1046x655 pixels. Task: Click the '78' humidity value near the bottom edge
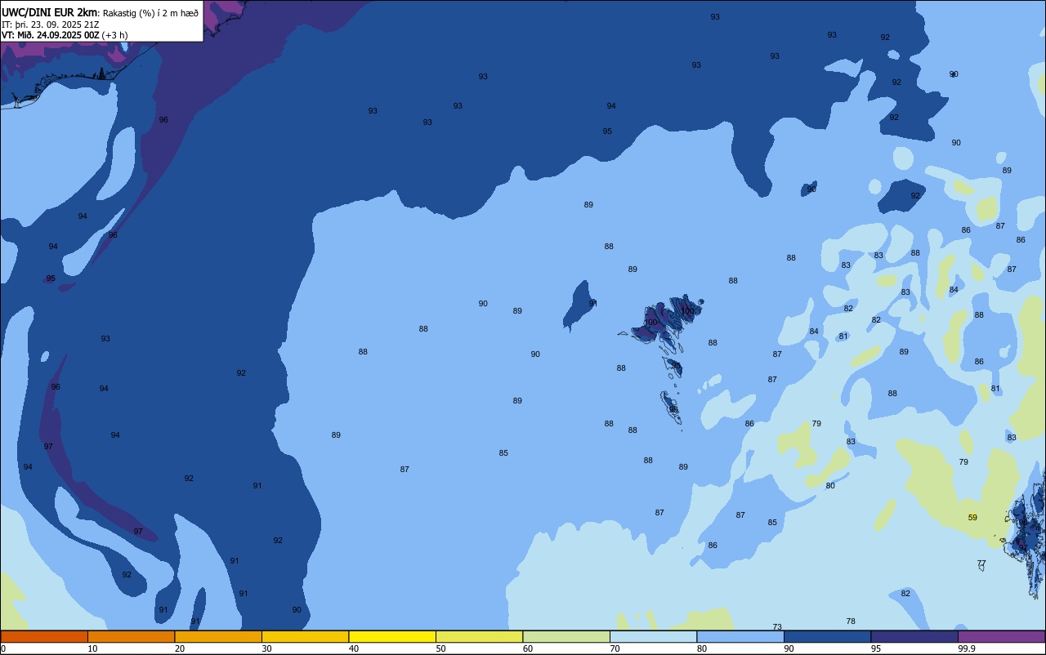[851, 622]
